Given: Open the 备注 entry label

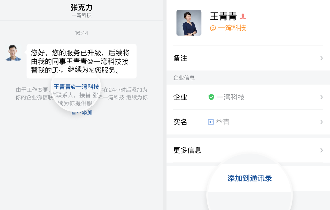Looking at the screenshot, I should pos(180,58).
